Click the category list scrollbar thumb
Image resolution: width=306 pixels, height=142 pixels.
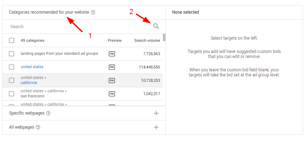point(164,37)
